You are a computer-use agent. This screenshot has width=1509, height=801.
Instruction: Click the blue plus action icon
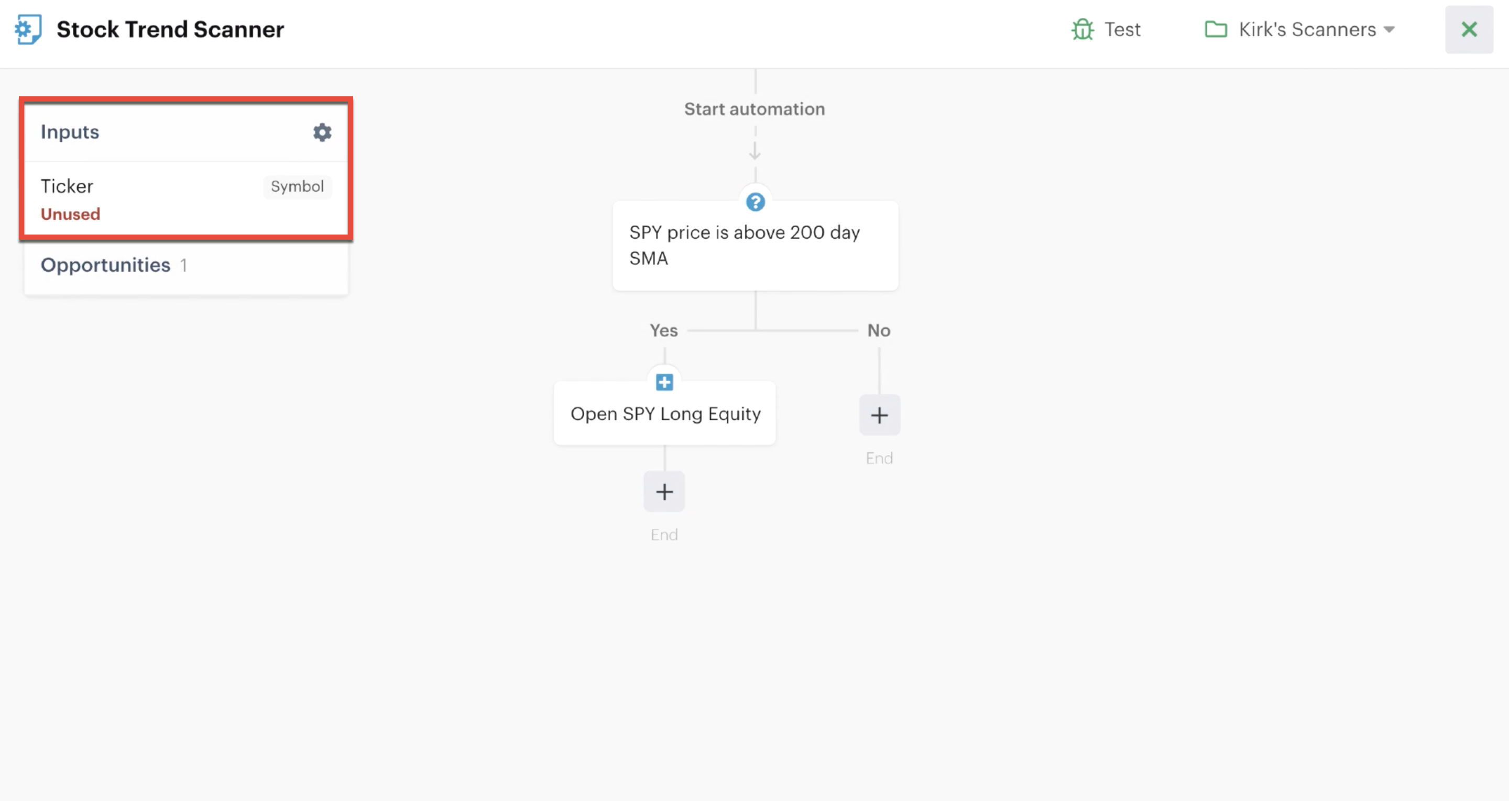664,382
